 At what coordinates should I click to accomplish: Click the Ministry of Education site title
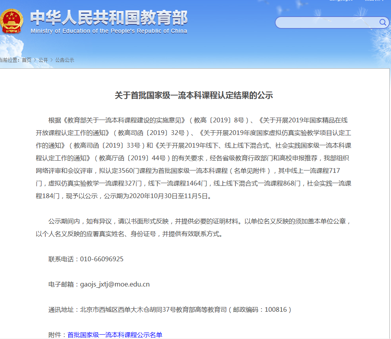click(109, 22)
